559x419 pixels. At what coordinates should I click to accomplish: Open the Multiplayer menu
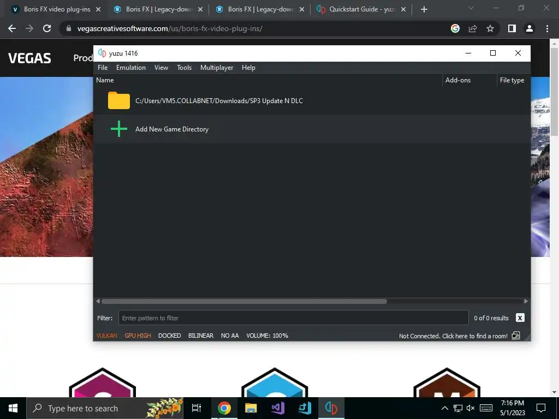pyautogui.click(x=217, y=67)
